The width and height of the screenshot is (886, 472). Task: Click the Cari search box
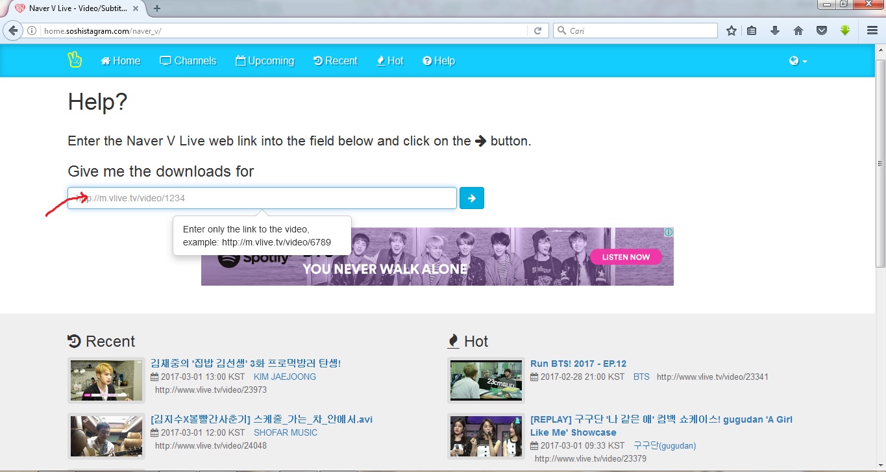[635, 31]
